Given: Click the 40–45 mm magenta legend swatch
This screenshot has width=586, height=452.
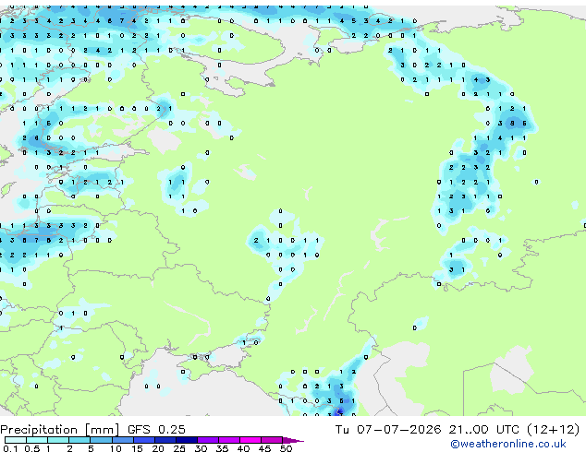Looking at the screenshot, I should [250, 440].
